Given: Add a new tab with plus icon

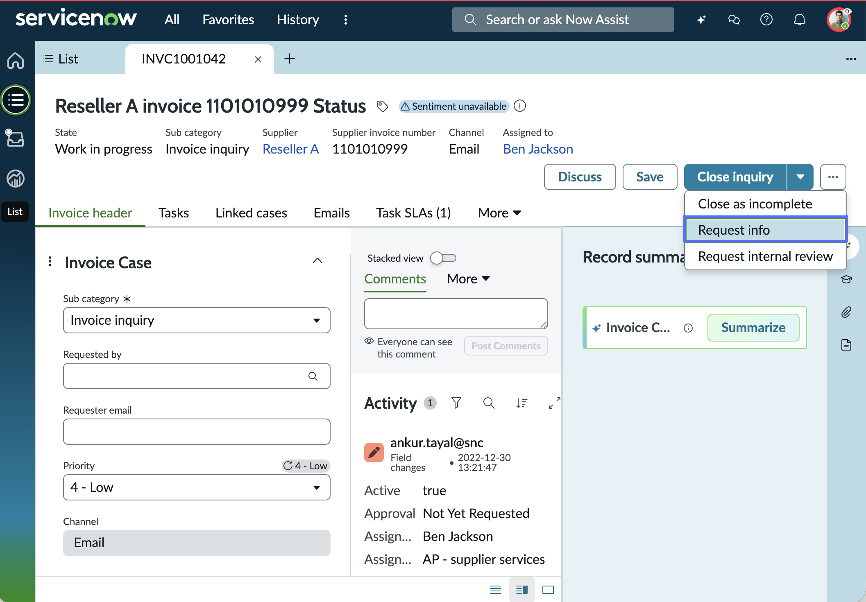Looking at the screenshot, I should coord(290,59).
